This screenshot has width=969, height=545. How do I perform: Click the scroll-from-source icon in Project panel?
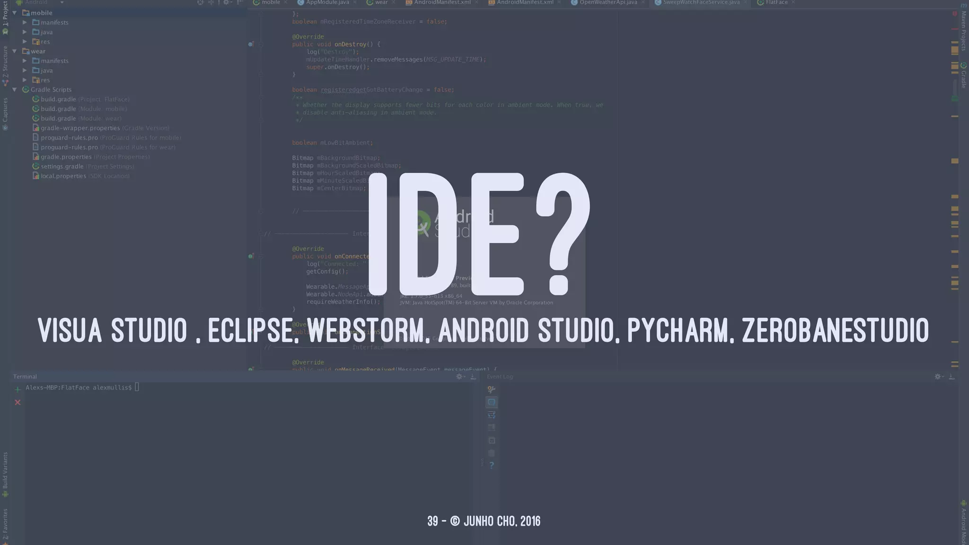click(200, 2)
